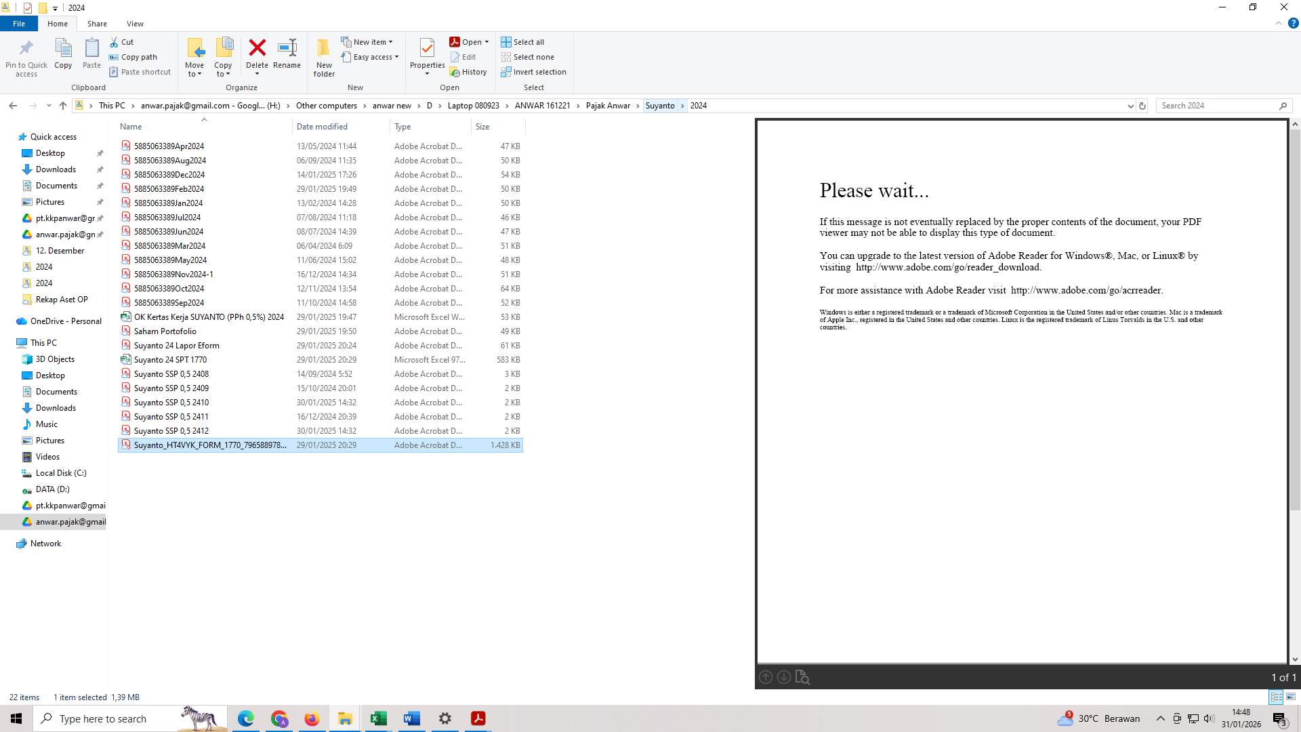This screenshot has height=732, width=1301.
Task: Unpin Pictures from Quick access
Action: (x=100, y=201)
